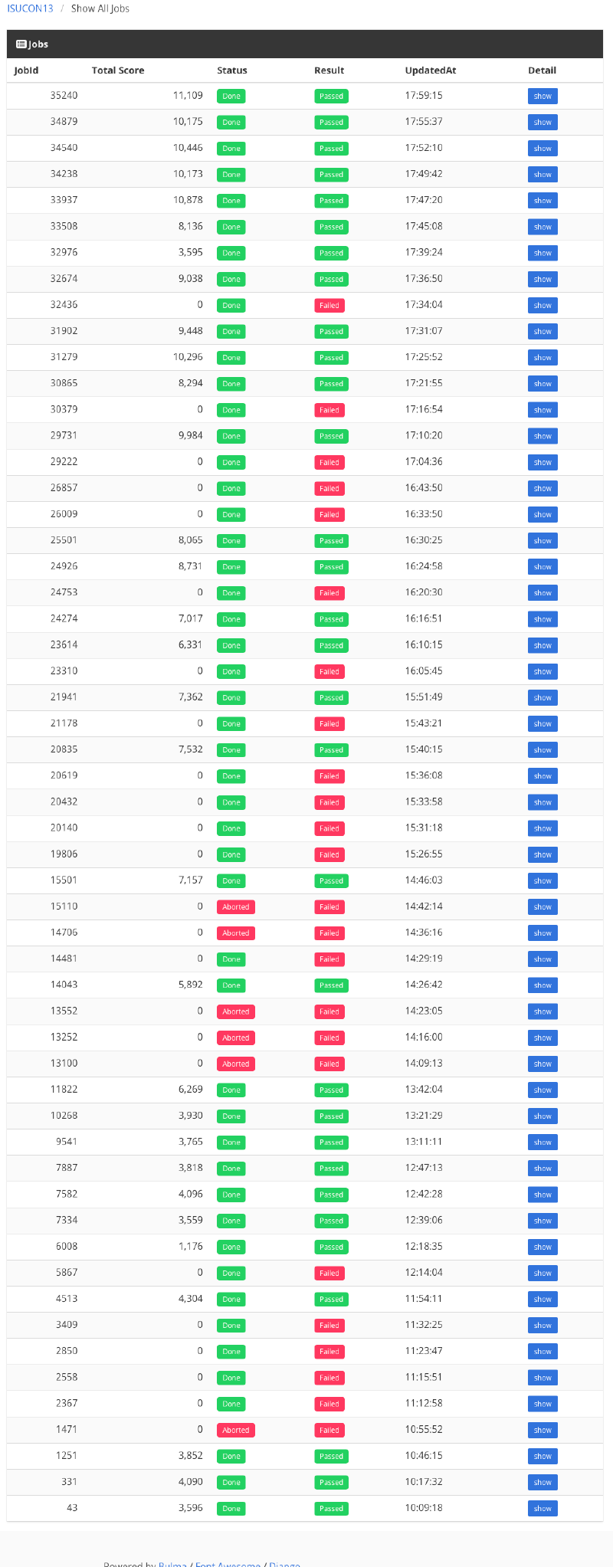Click show on job 24926 row
The width and height of the screenshot is (613, 1567).
542,567
